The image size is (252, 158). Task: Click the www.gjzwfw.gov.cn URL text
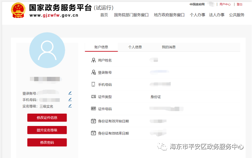(54, 15)
